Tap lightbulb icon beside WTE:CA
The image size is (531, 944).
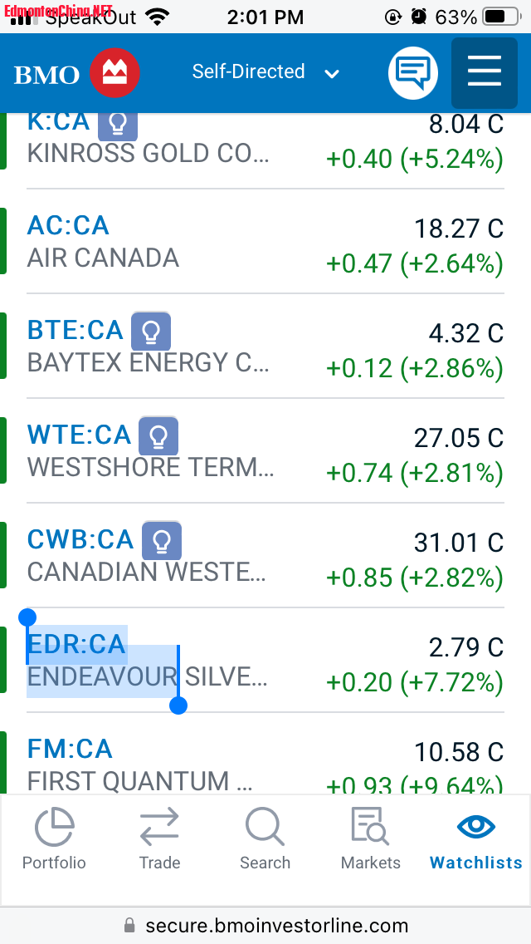click(x=158, y=436)
